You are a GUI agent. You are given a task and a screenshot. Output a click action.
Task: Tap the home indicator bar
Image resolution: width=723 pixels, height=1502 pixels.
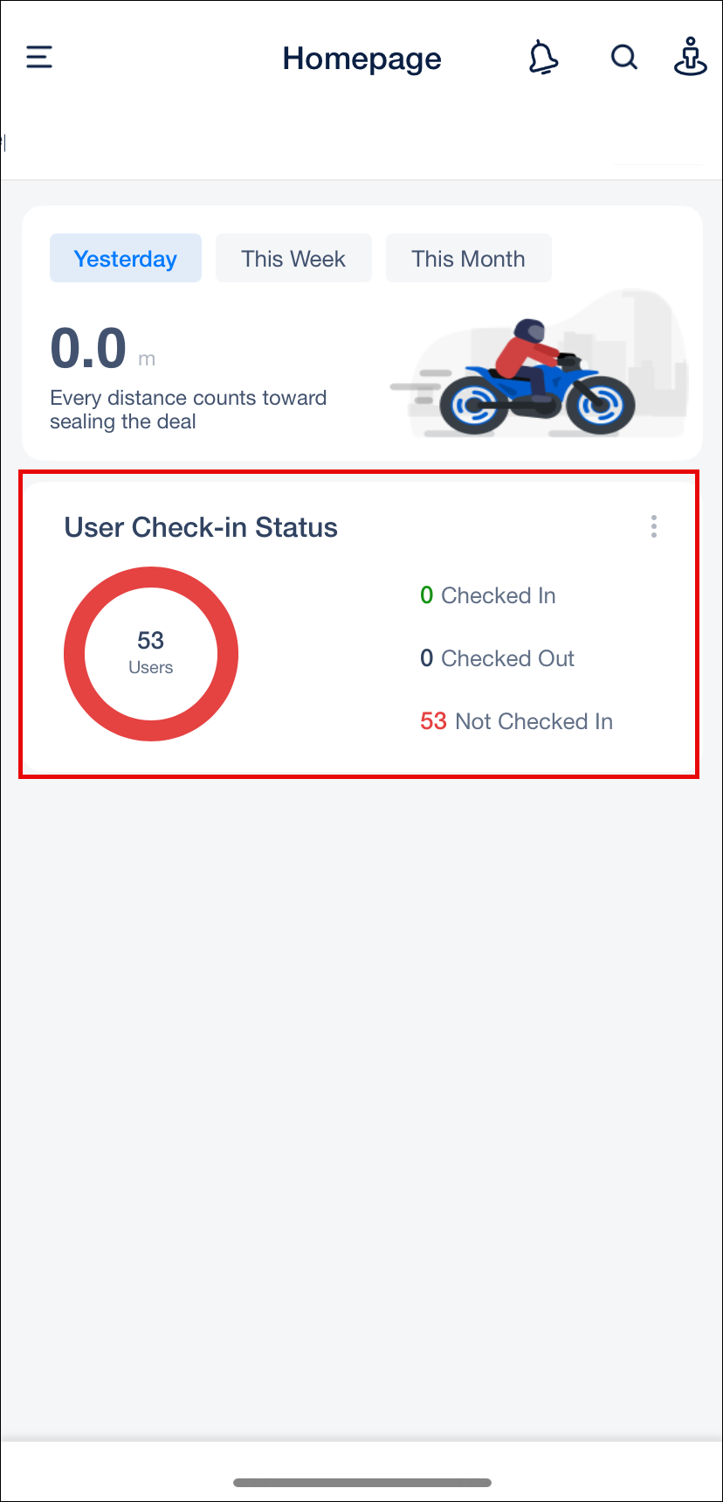361,1482
